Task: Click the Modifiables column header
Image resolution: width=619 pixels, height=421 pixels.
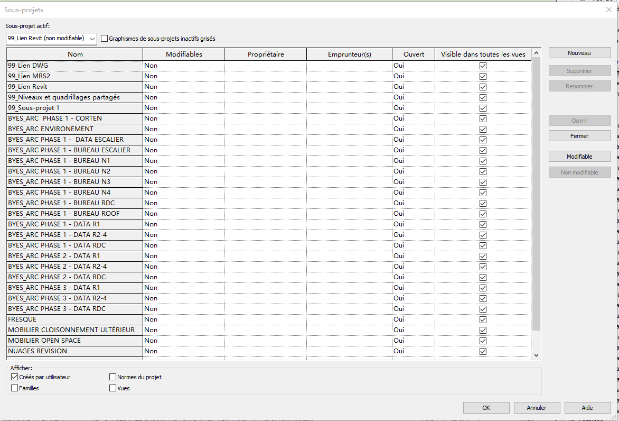Action: click(x=184, y=54)
